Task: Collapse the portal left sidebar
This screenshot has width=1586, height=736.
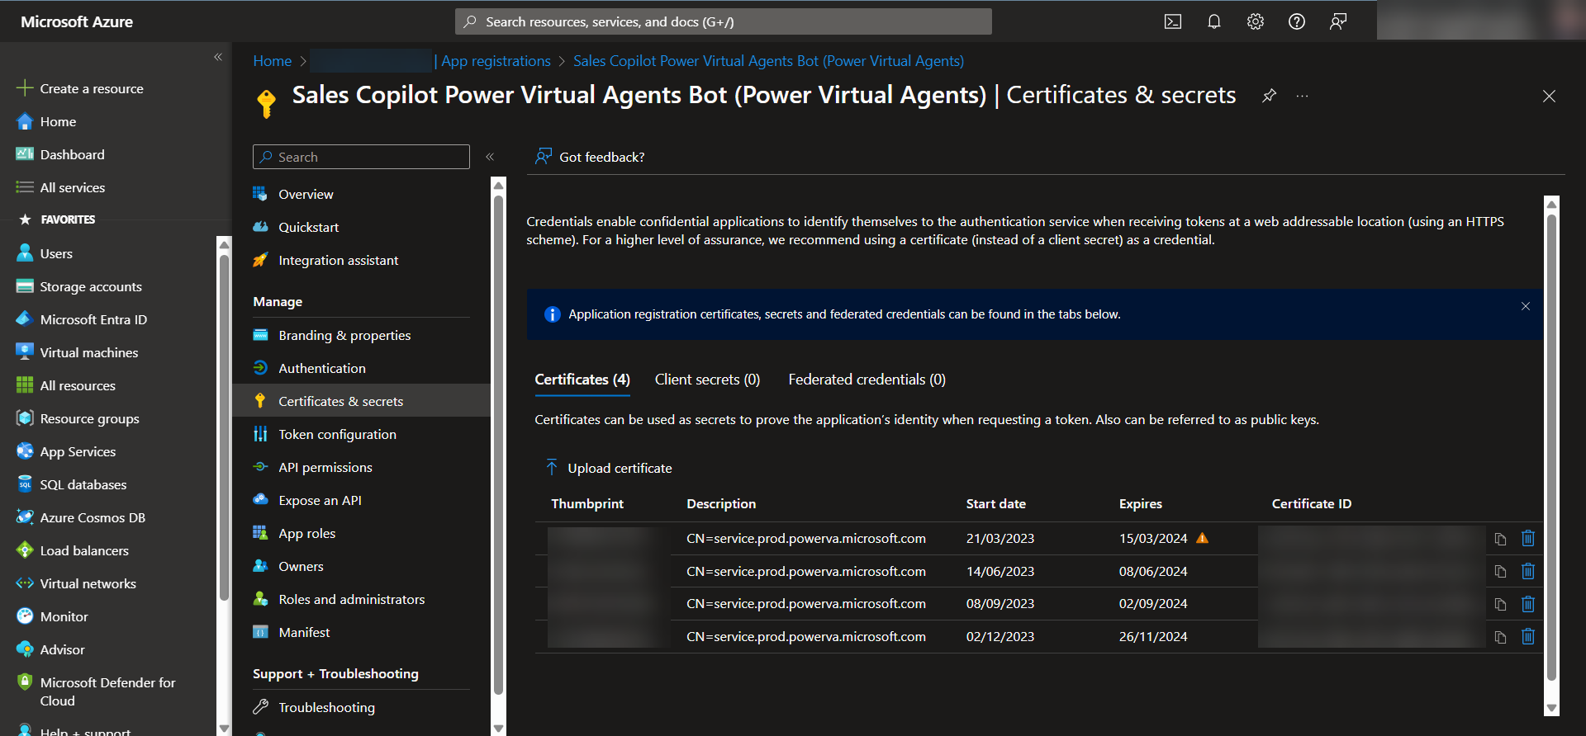Action: 218,57
